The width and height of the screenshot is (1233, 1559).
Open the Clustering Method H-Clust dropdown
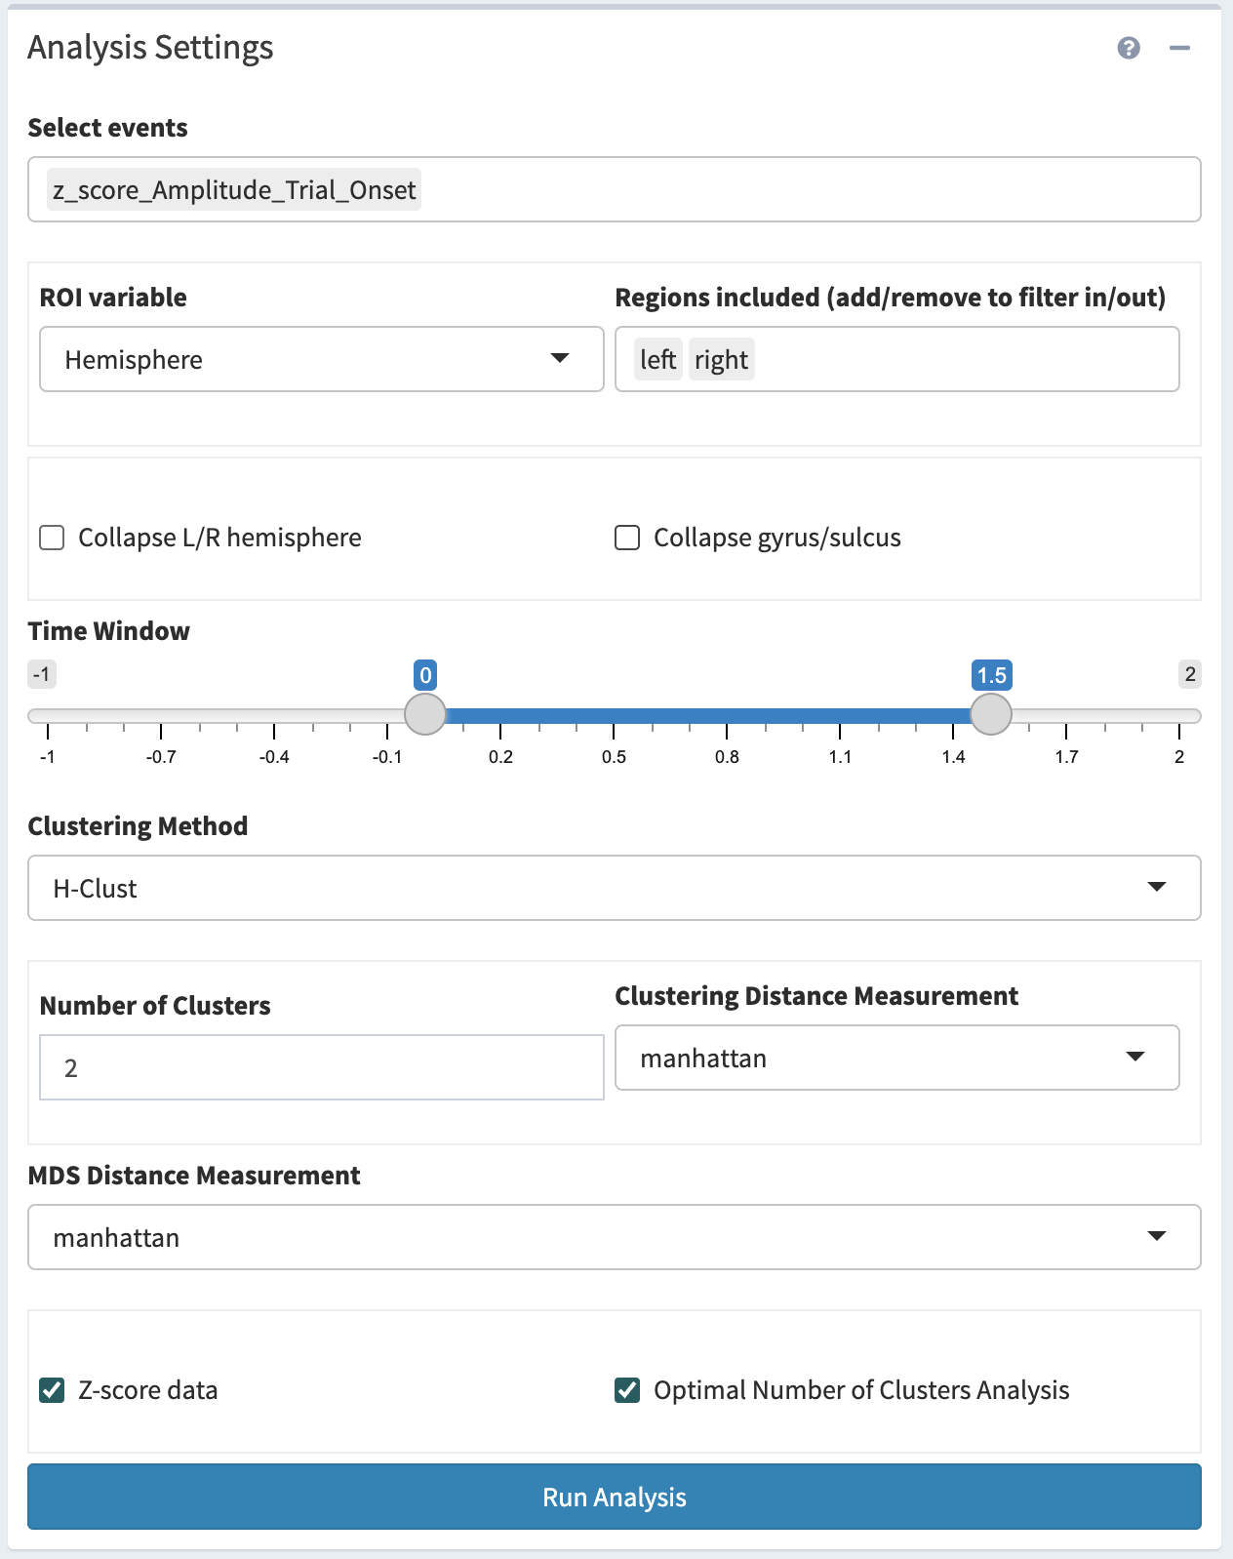[614, 888]
